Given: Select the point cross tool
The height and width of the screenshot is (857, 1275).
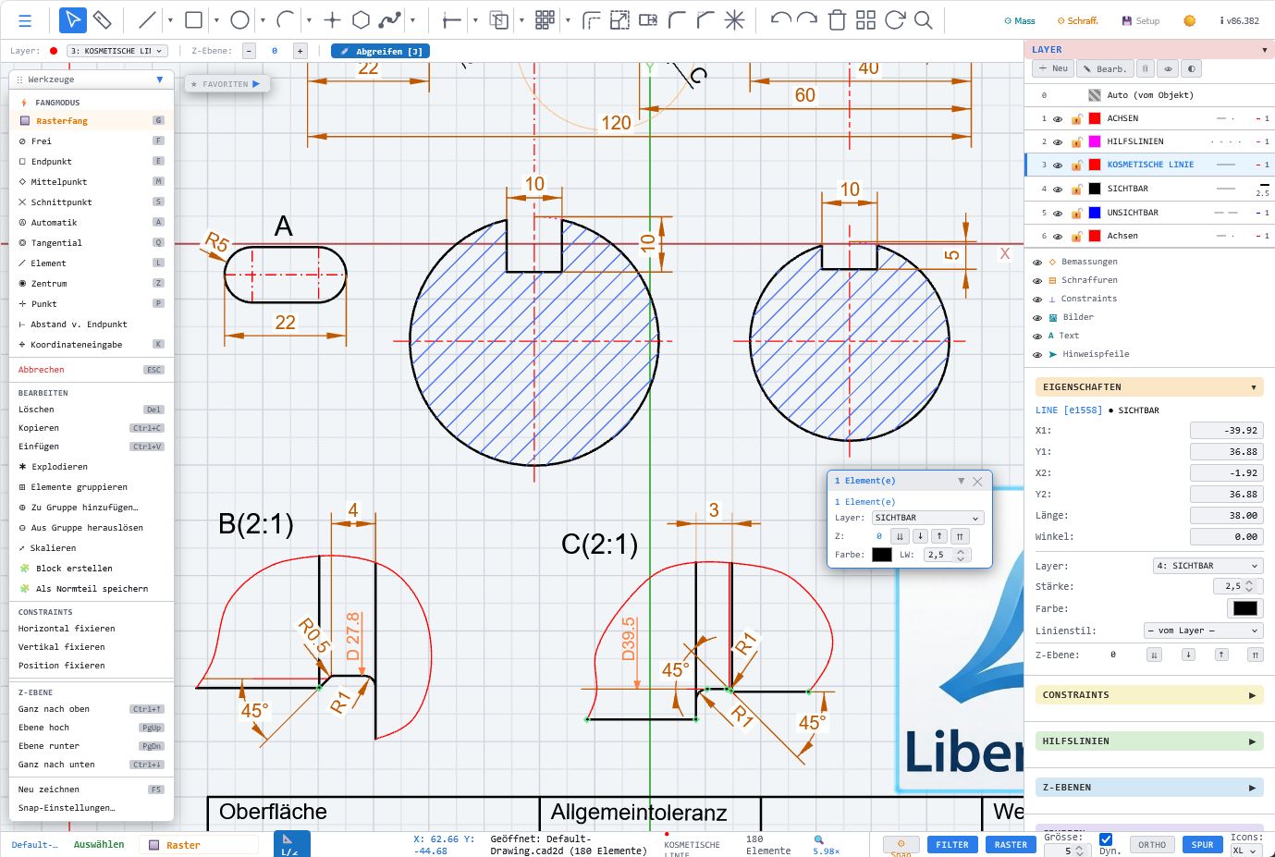Looking at the screenshot, I should pos(333,20).
